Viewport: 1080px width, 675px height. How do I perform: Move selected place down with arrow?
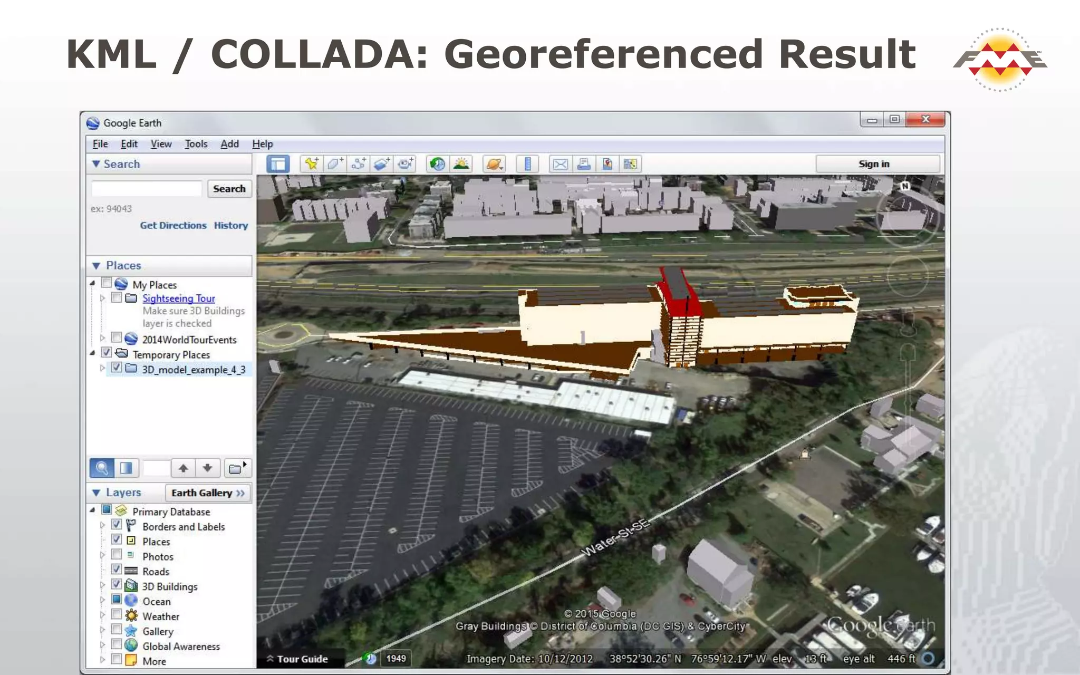[x=207, y=468]
